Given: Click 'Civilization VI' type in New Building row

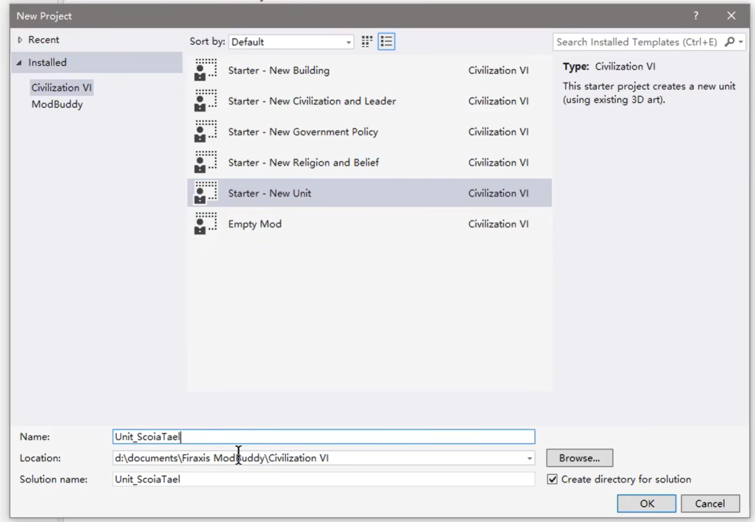Looking at the screenshot, I should point(498,70).
